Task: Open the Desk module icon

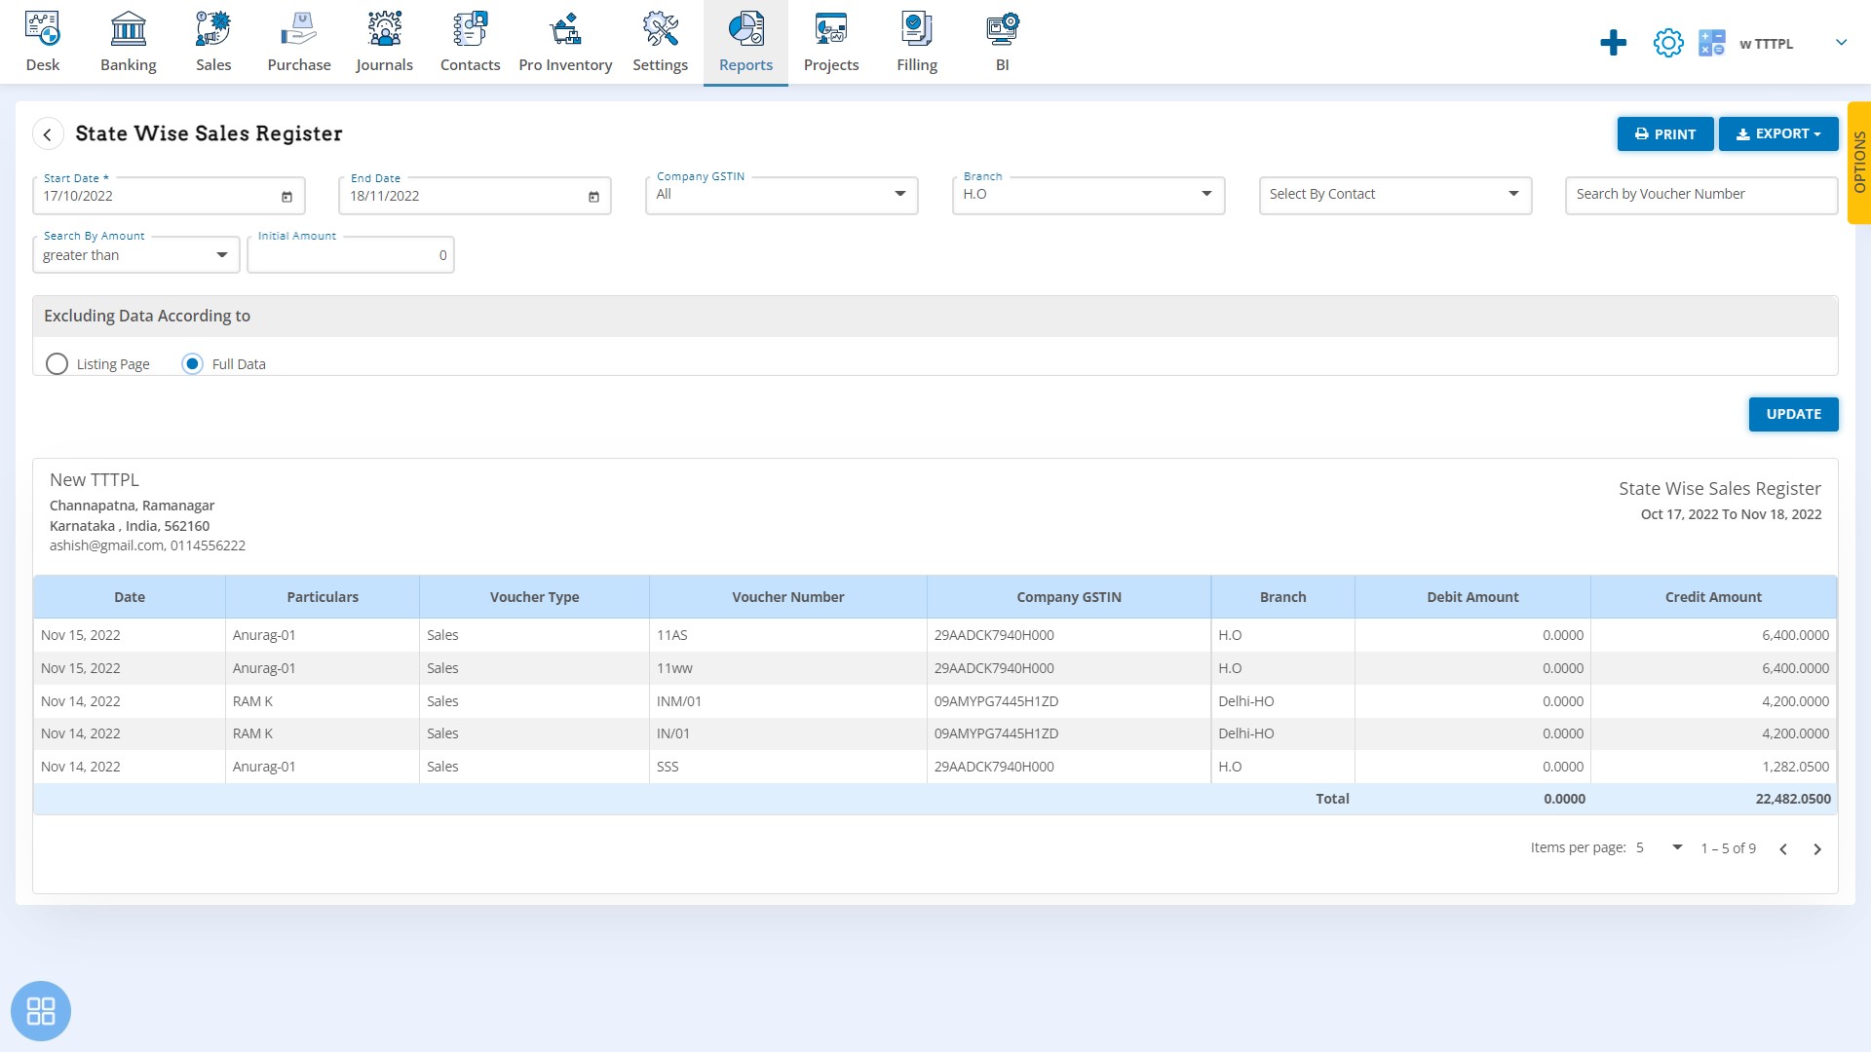Action: click(43, 42)
